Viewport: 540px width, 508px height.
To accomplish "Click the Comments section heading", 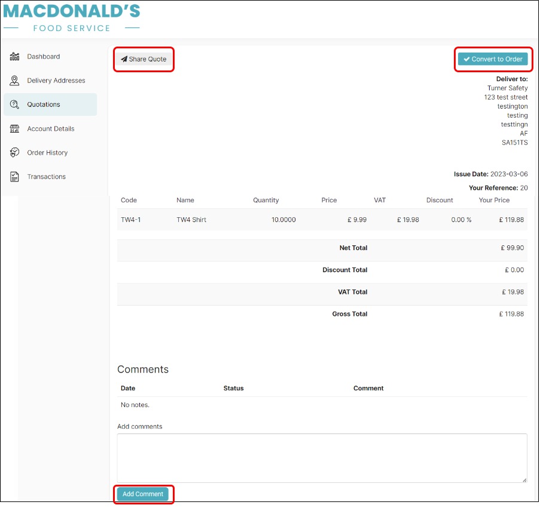I will click(x=143, y=369).
